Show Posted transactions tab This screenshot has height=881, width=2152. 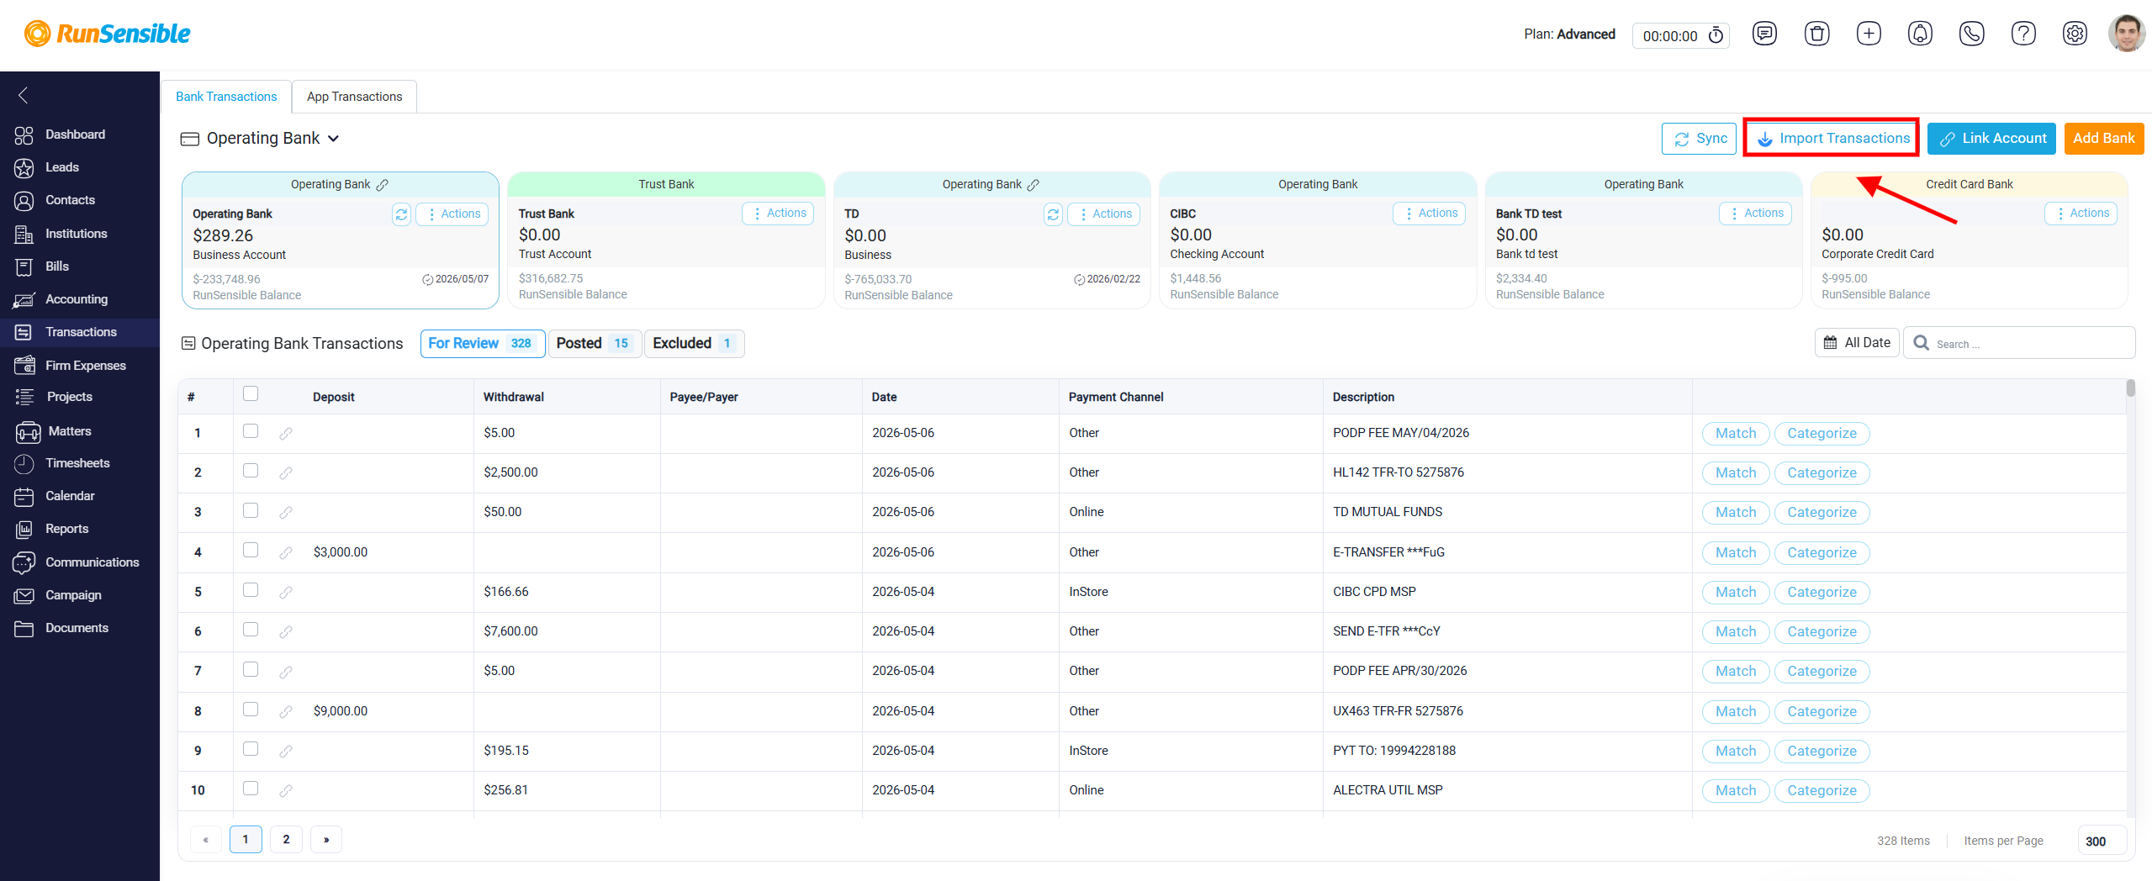pos(594,344)
